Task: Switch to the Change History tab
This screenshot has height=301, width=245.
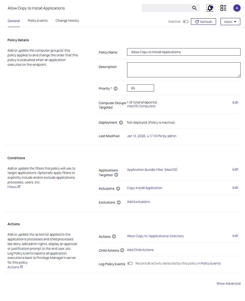Action: pos(67,21)
